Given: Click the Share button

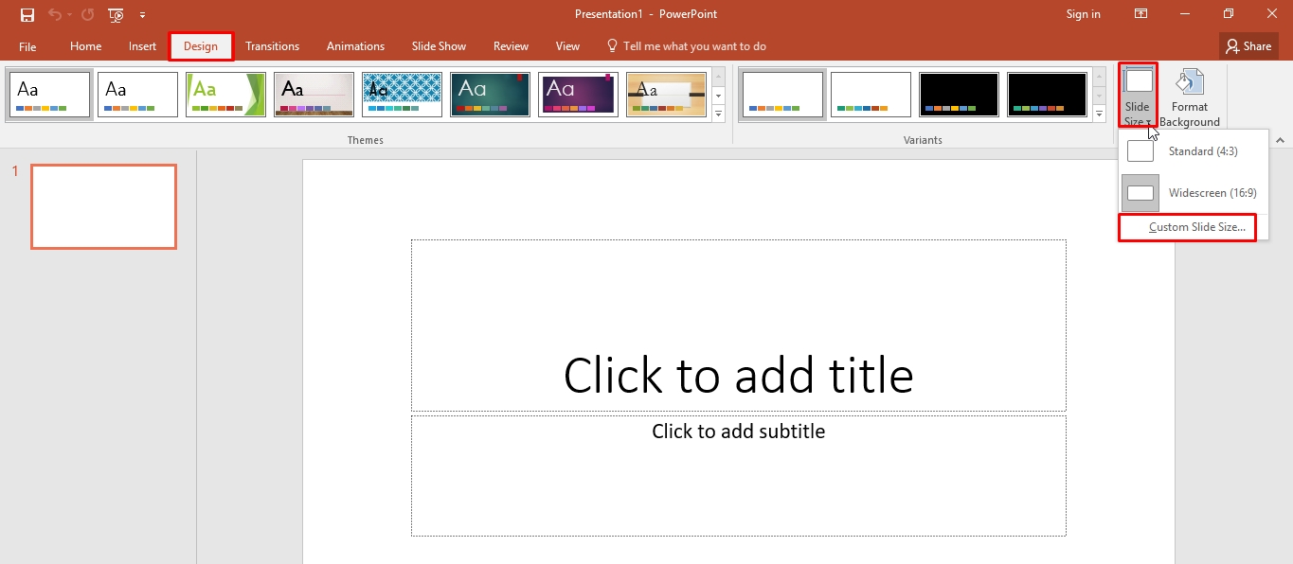Looking at the screenshot, I should [x=1248, y=45].
